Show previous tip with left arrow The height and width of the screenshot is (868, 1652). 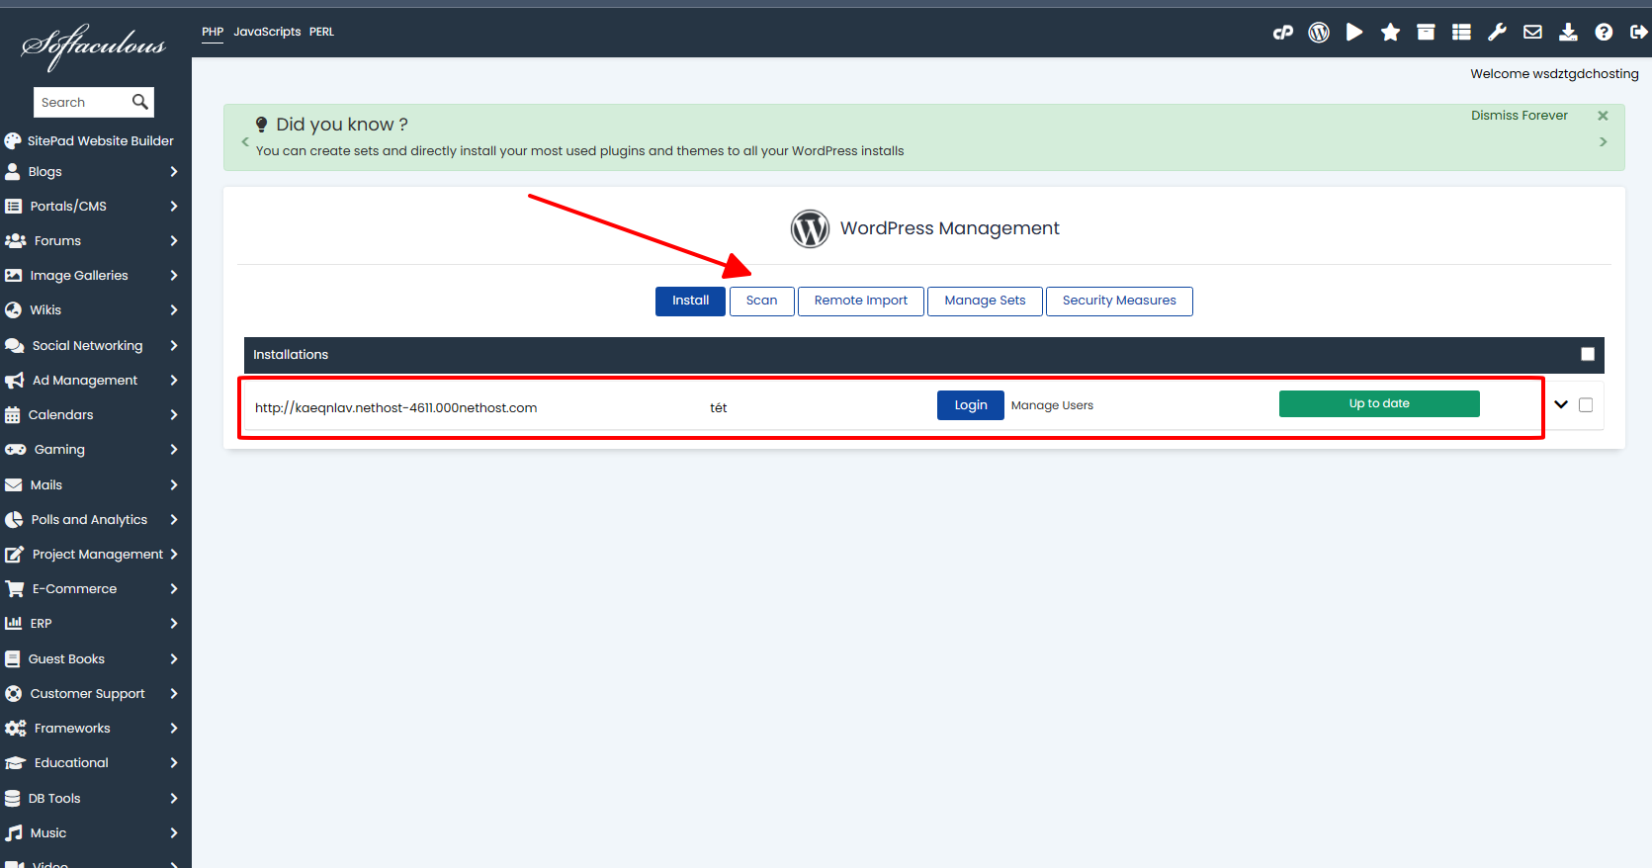pyautogui.click(x=245, y=142)
